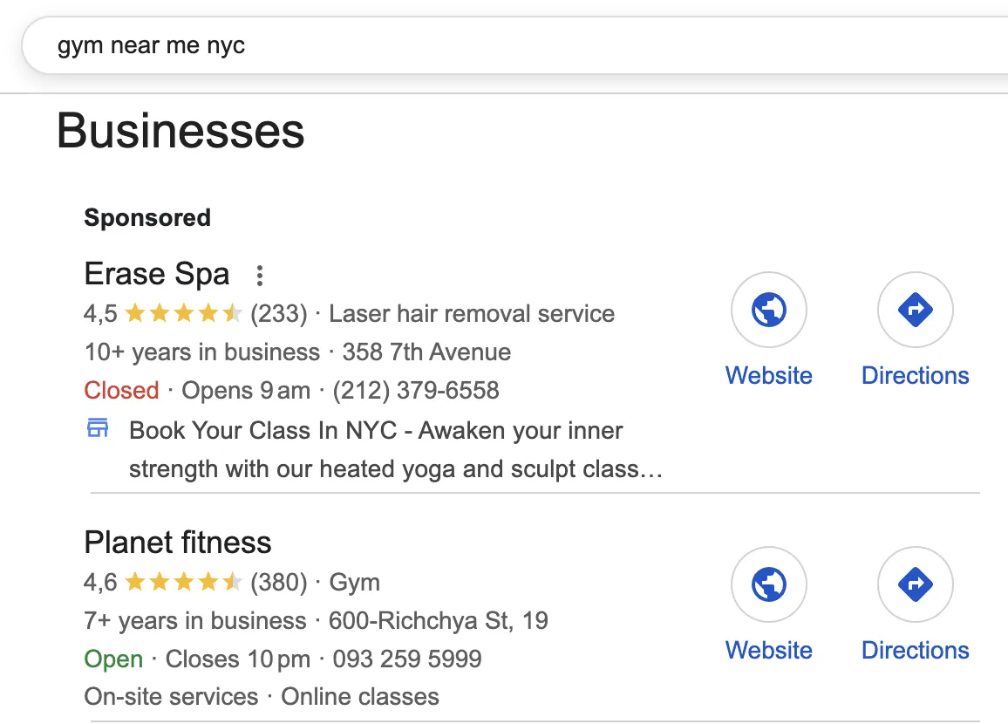Screen dimensions: 1008x724
Task: Click the Directions arrow icon for Erase Spa
Action: tap(915, 310)
